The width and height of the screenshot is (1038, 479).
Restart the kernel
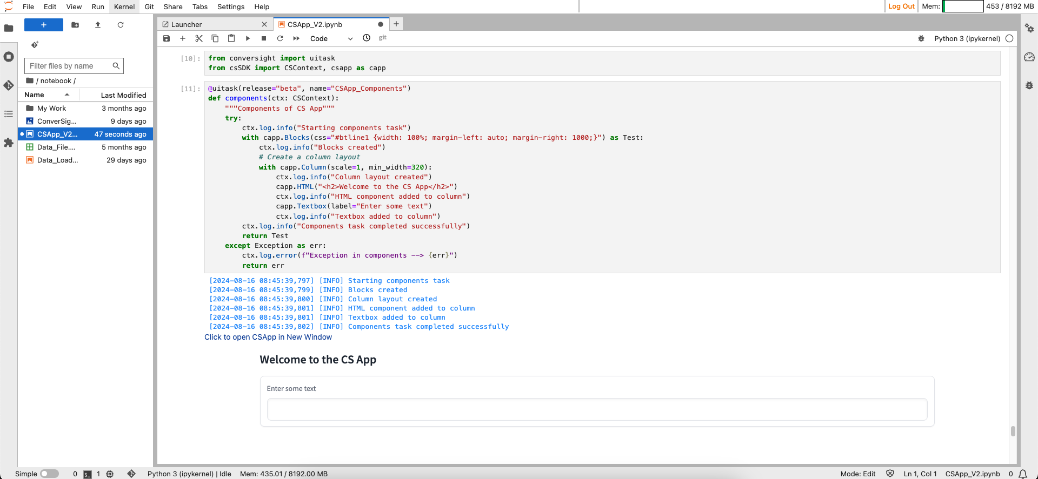click(x=280, y=38)
